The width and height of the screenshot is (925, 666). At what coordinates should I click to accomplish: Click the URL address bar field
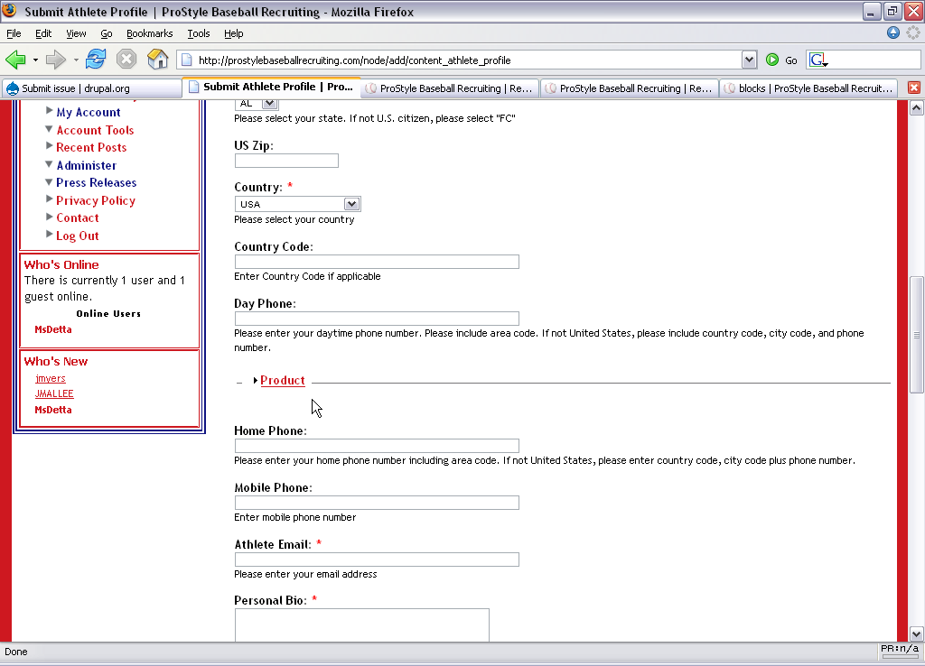(x=466, y=60)
